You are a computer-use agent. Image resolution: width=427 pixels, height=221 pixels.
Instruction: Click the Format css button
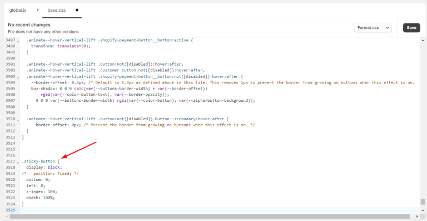tap(368, 27)
